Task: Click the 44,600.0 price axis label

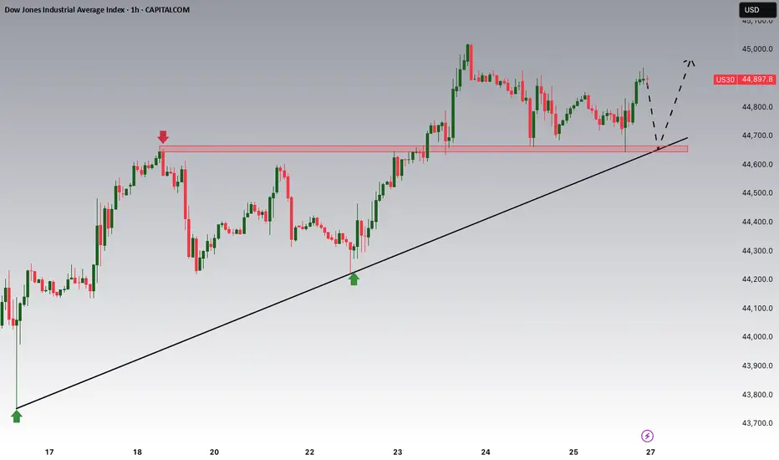Action: pos(757,164)
